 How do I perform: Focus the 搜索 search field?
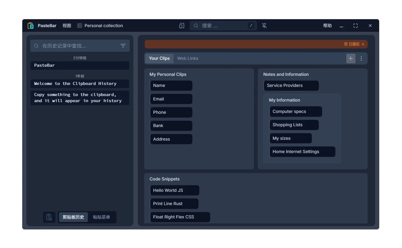pos(223,26)
